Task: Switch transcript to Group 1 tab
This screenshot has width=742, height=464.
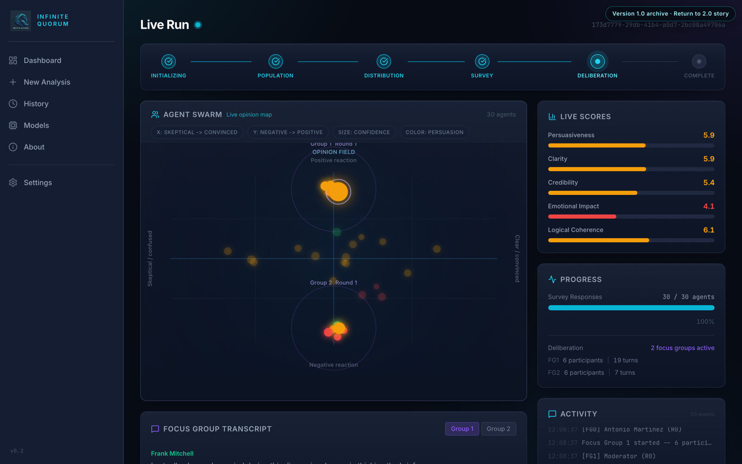Action: point(462,429)
